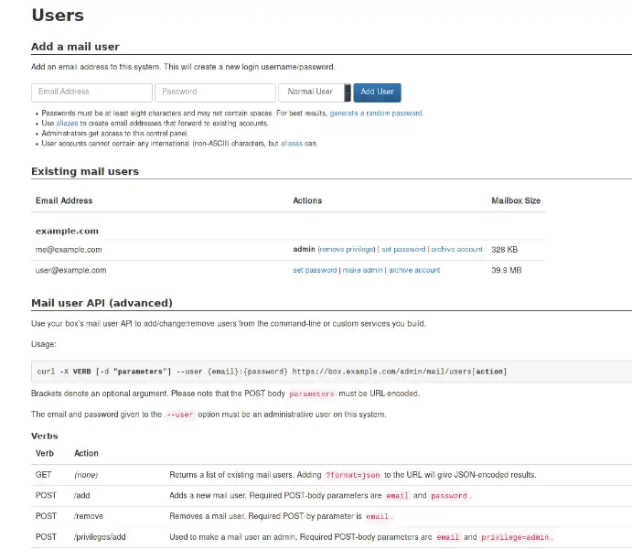Viewport: 632px width, 550px height.
Task: Focus the Password input field
Action: tap(215, 92)
